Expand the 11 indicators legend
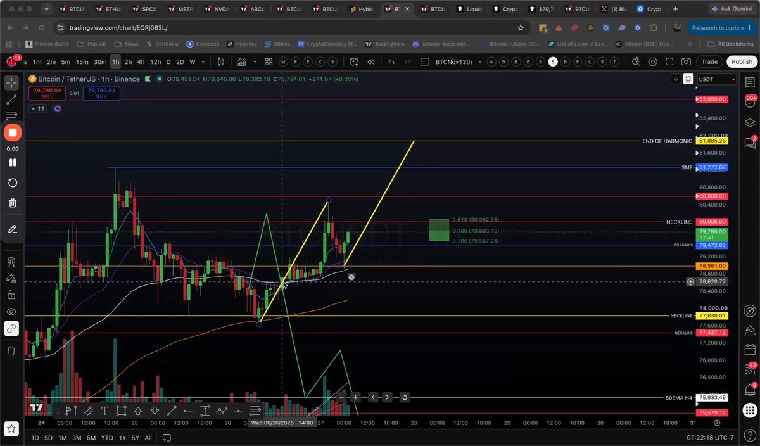 [37, 108]
